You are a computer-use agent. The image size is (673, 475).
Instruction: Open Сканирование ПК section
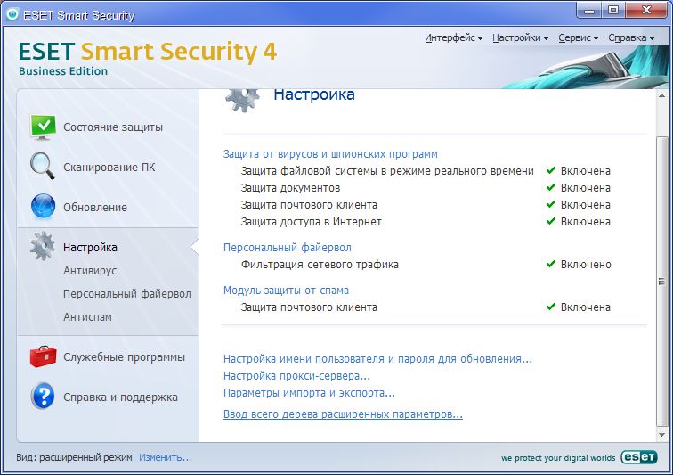coord(109,168)
